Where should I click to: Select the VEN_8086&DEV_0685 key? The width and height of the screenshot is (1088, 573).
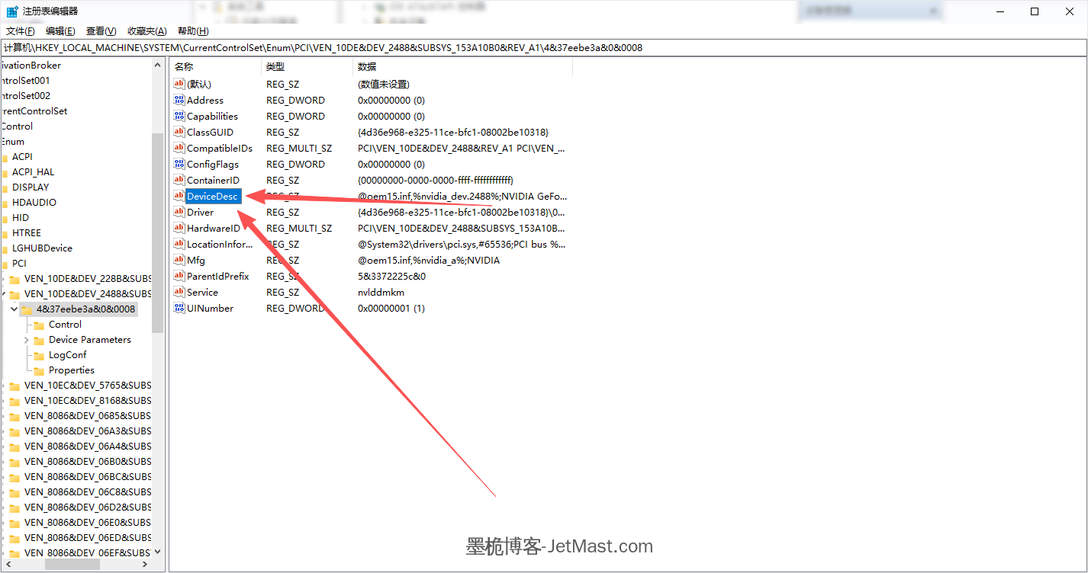88,416
